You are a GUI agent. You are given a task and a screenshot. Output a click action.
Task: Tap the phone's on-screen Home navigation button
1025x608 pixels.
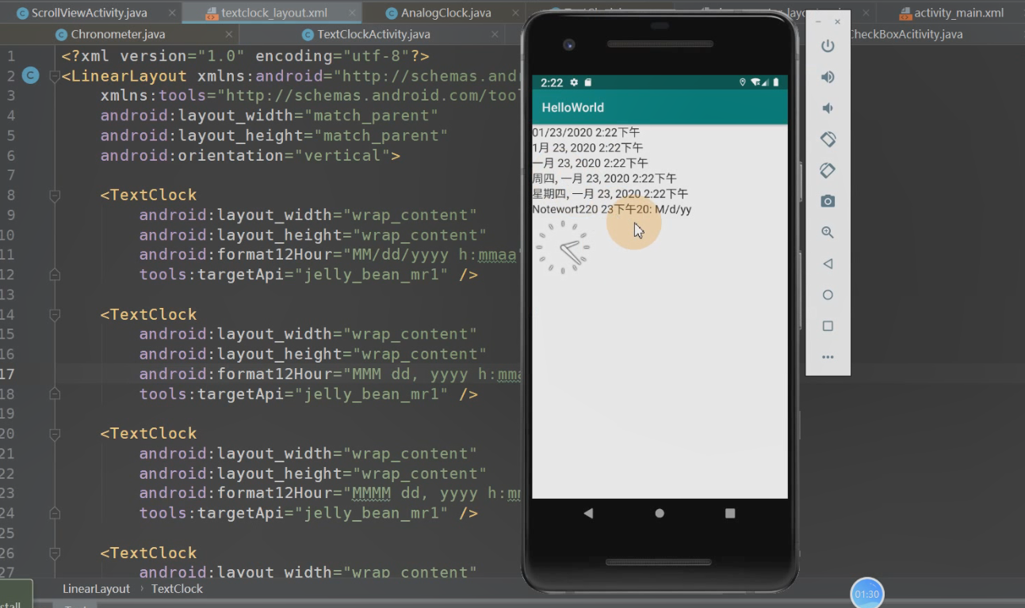pos(660,513)
